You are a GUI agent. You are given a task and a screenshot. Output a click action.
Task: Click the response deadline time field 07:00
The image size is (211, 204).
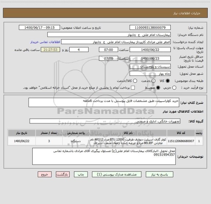click(108, 50)
